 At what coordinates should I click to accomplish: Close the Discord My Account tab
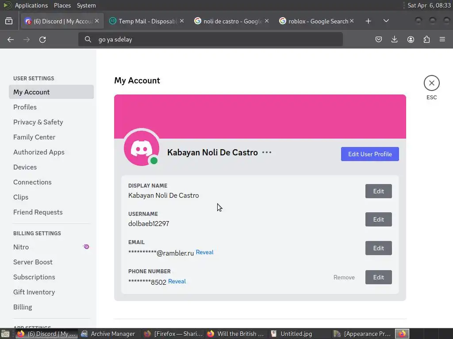97,21
